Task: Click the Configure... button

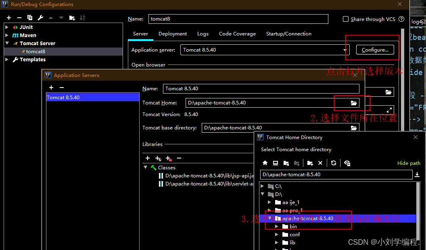Action: point(375,50)
